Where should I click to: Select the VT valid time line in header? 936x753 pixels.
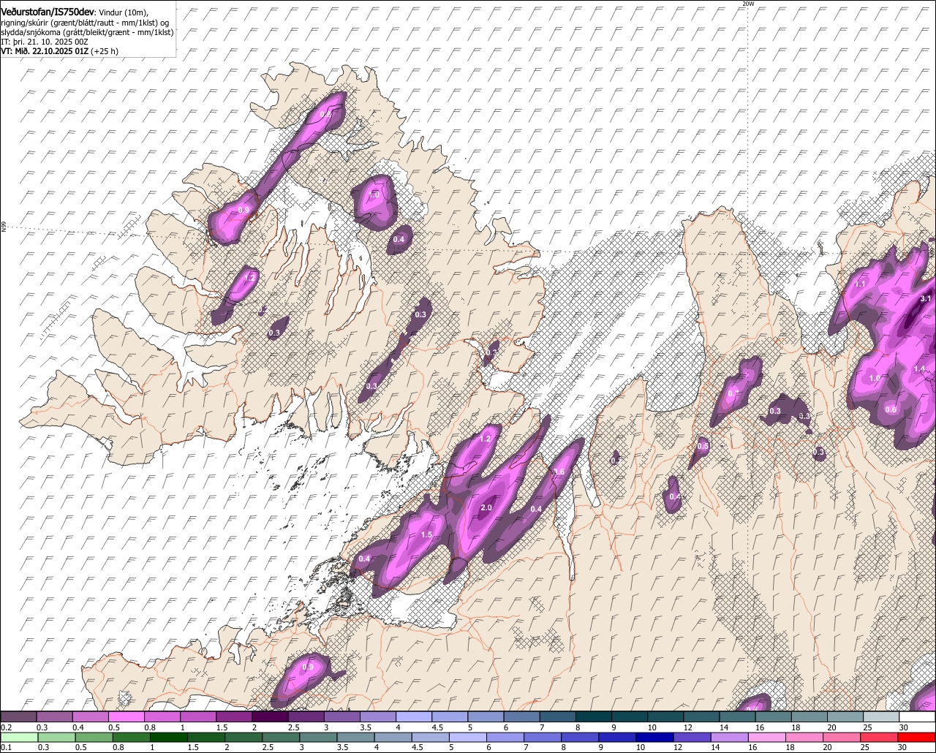[x=60, y=51]
